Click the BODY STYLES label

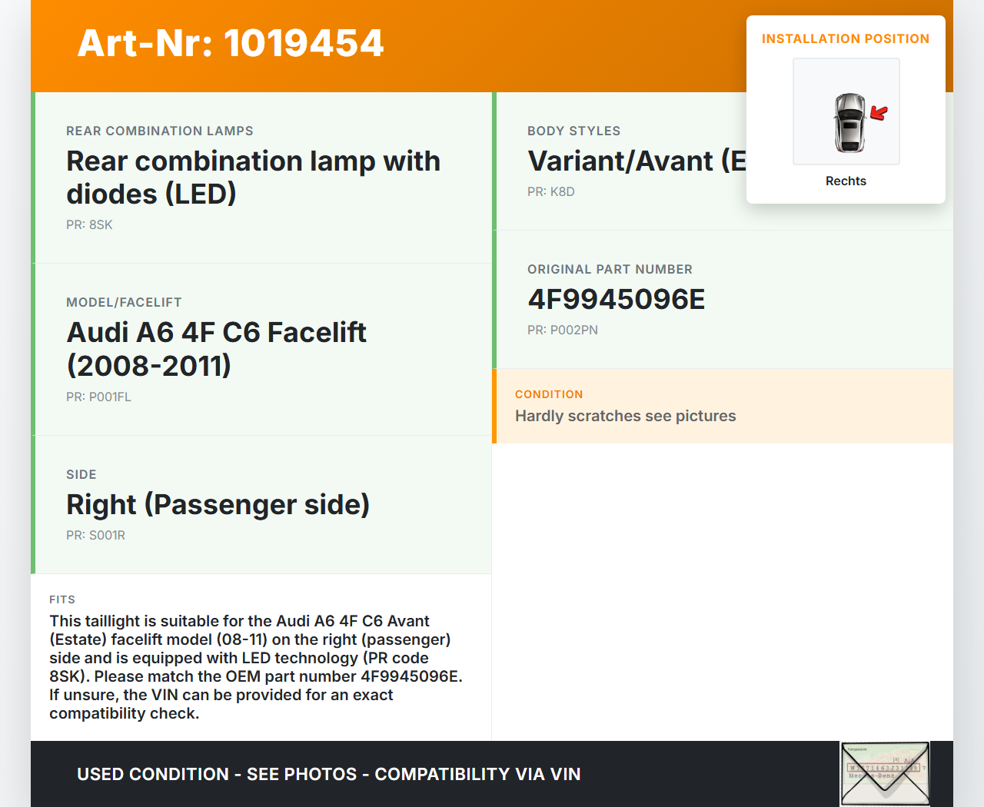574,131
